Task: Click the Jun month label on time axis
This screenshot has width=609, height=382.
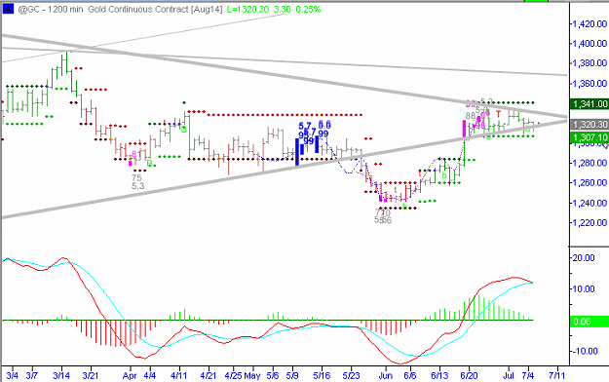Action: point(386,376)
